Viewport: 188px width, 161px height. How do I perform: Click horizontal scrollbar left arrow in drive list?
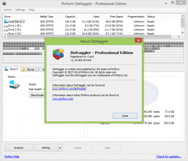(x=5, y=37)
